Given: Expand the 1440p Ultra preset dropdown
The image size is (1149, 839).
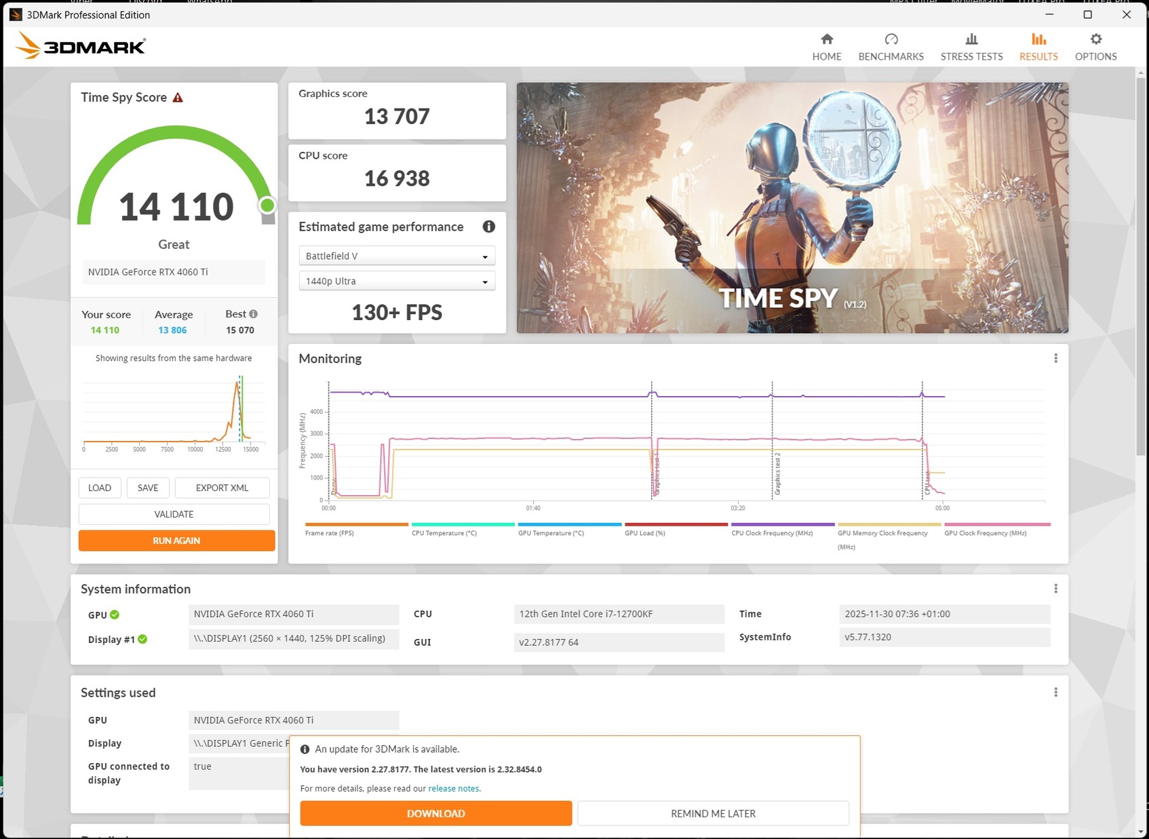Looking at the screenshot, I should pyautogui.click(x=397, y=281).
